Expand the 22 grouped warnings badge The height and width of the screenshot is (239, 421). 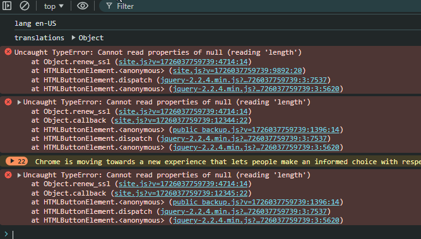click(17, 162)
